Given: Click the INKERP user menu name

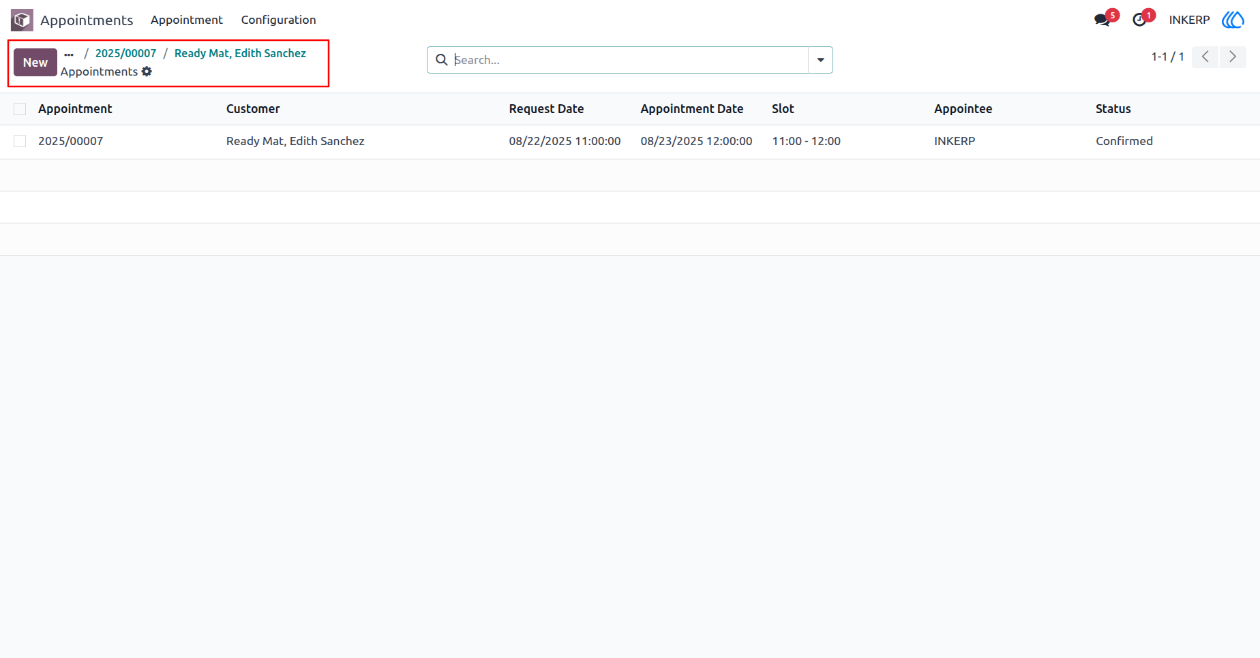Looking at the screenshot, I should [x=1189, y=20].
